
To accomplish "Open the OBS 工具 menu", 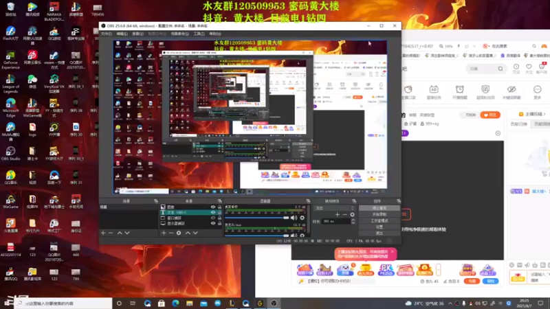I will [x=199, y=34].
